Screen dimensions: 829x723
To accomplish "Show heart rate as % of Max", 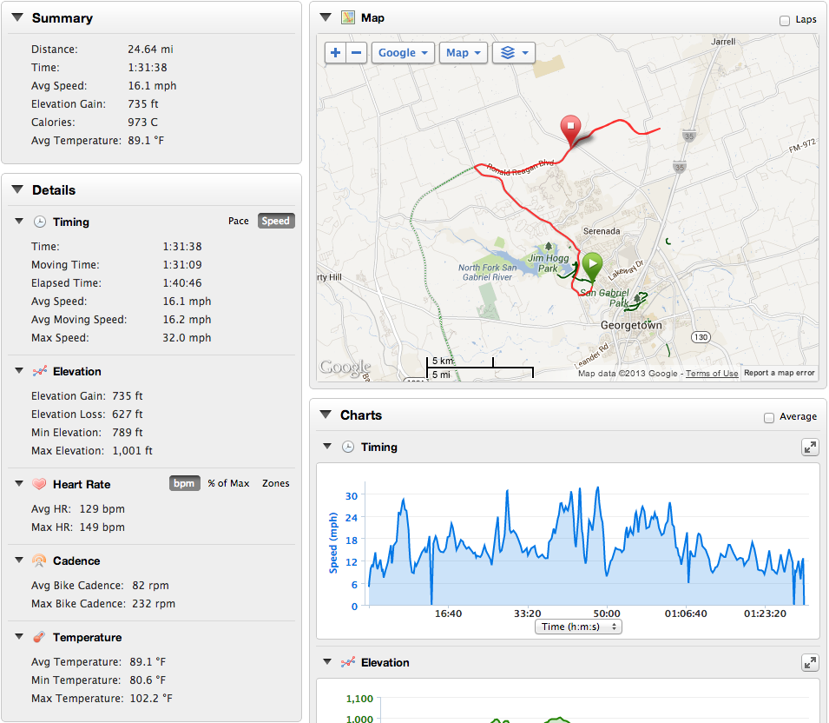I will (228, 483).
